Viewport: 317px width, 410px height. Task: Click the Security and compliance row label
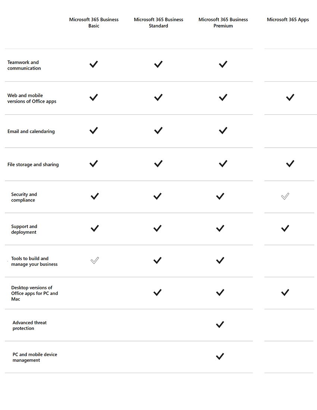tap(24, 197)
